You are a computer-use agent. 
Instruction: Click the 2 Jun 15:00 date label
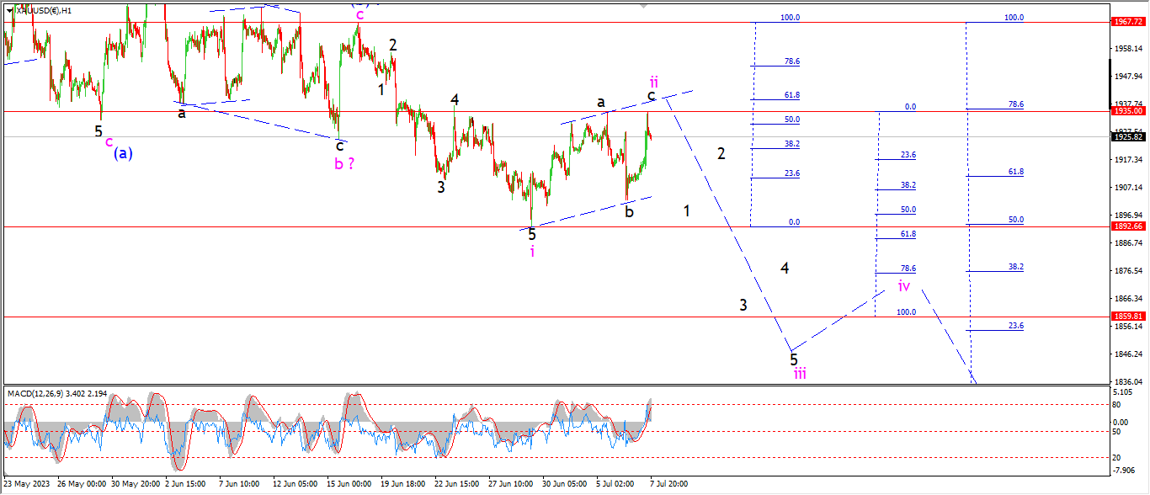[185, 484]
